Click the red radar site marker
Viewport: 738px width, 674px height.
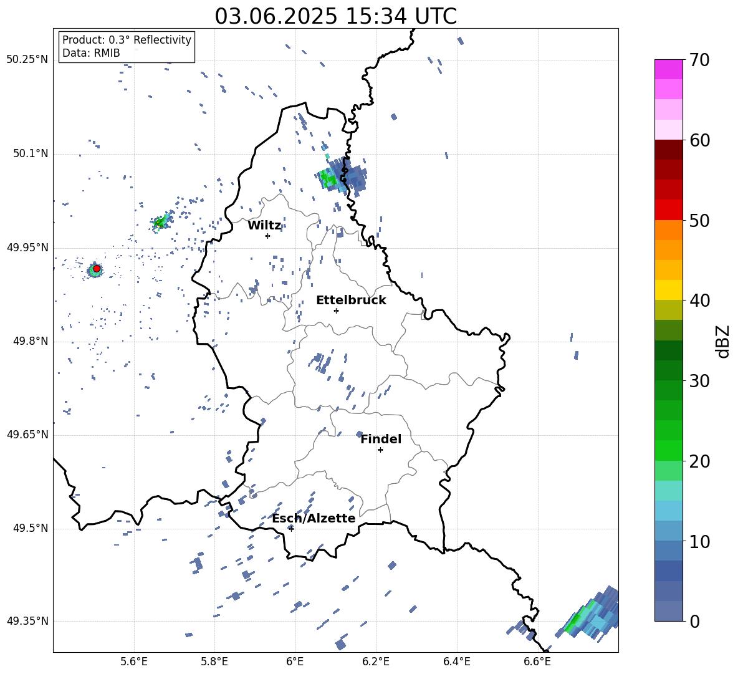(x=97, y=269)
